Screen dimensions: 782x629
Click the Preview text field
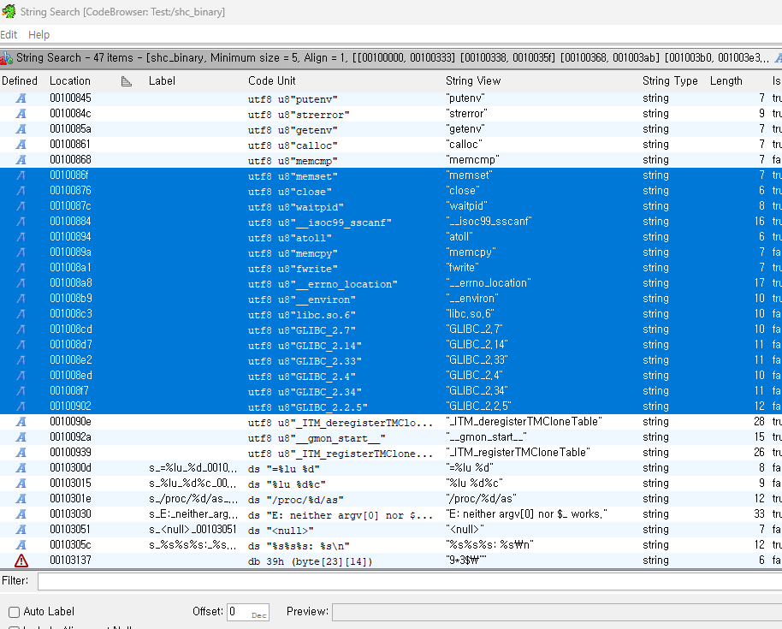click(x=557, y=612)
